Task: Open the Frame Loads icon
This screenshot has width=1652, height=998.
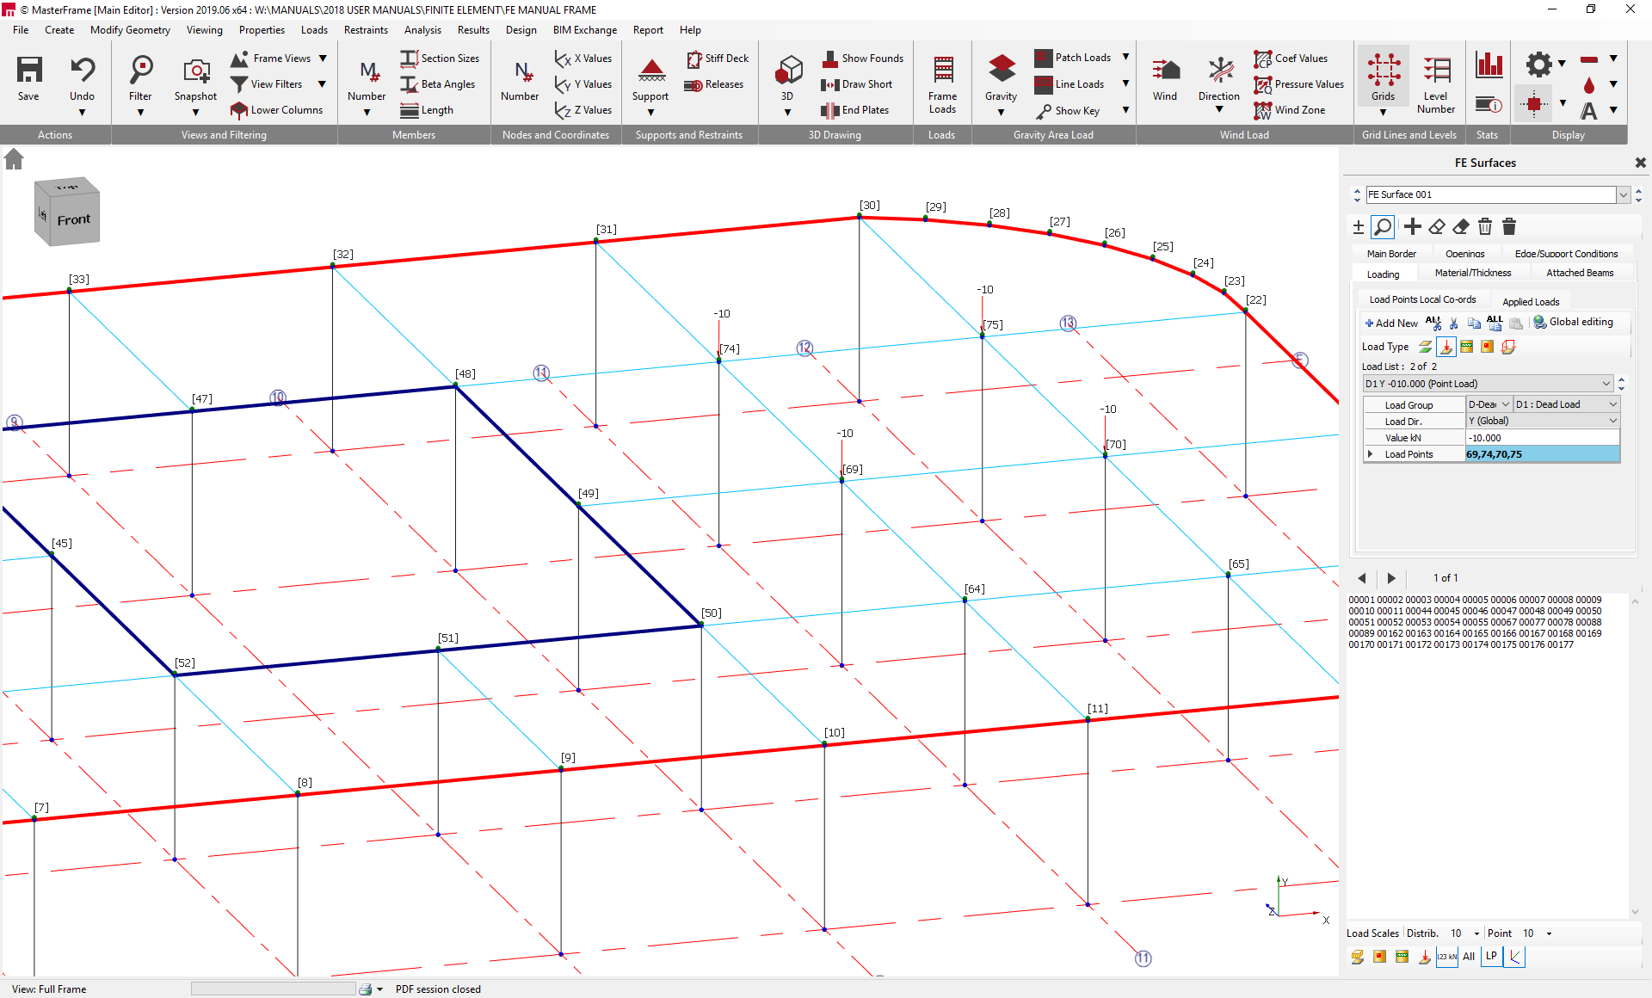Action: (x=943, y=70)
